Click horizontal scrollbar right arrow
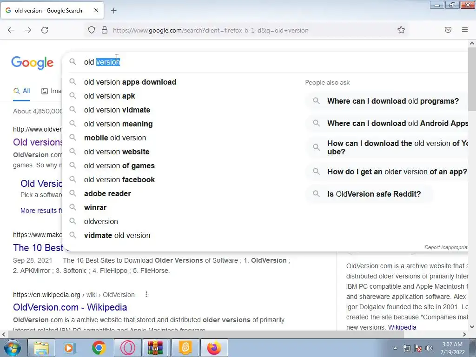 [x=464, y=335]
